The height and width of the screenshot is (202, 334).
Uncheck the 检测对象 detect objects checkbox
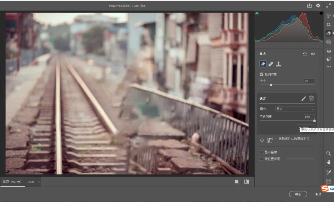pyautogui.click(x=262, y=74)
